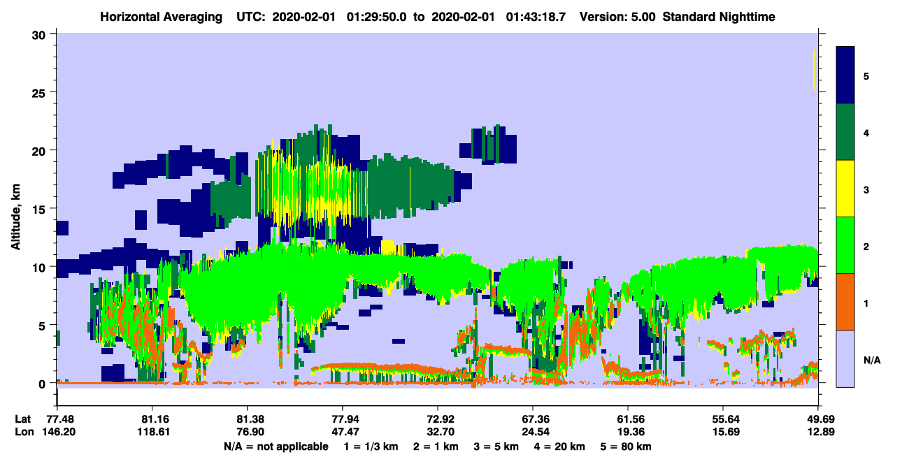Screen dimensions: 909x466
Task: Click the small yellow streak near 27 km altitude
Action: (814, 69)
